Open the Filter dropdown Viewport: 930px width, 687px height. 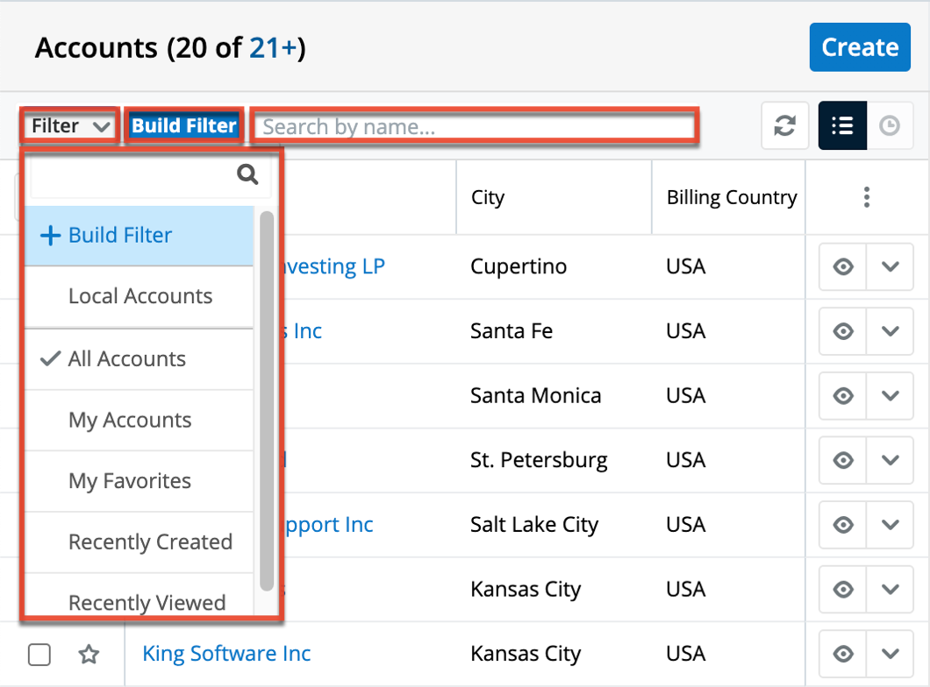tap(70, 126)
